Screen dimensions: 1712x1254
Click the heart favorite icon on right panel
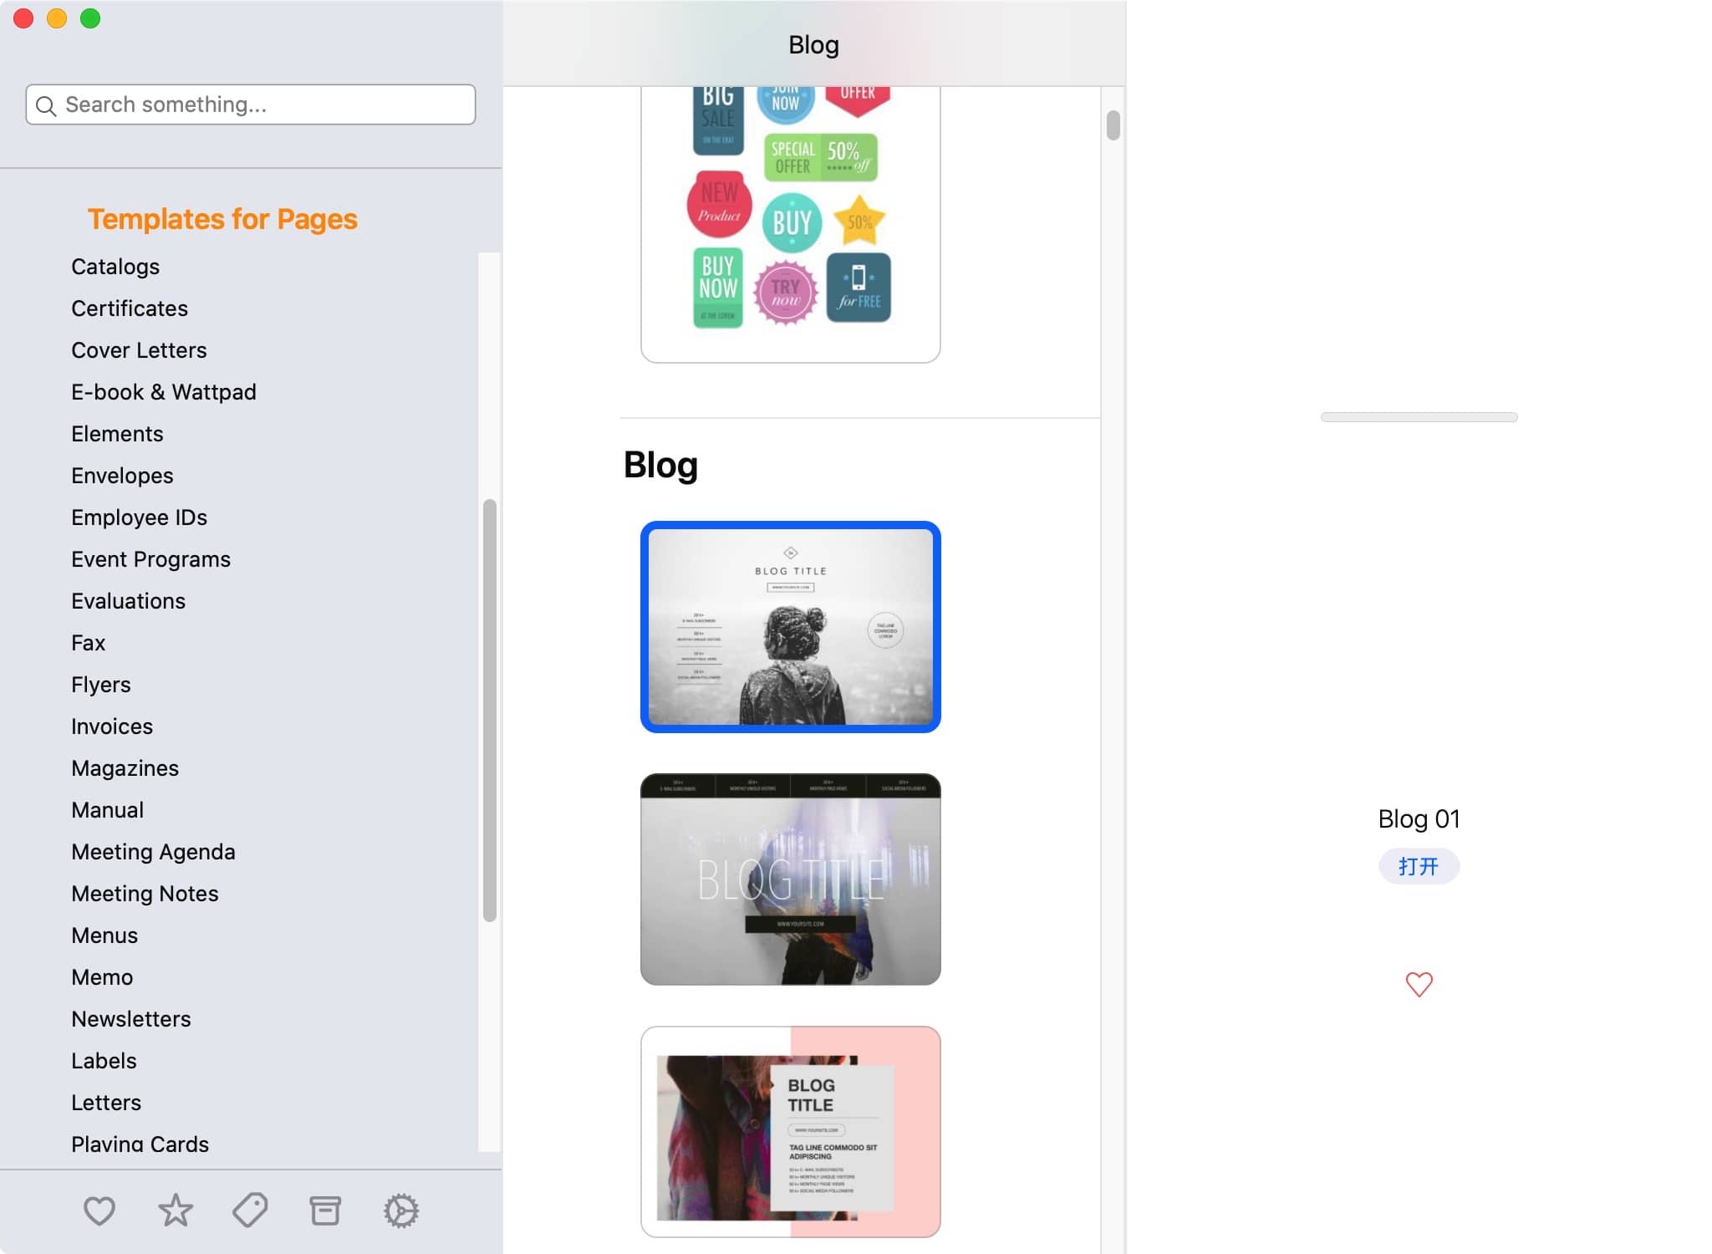tap(1419, 984)
